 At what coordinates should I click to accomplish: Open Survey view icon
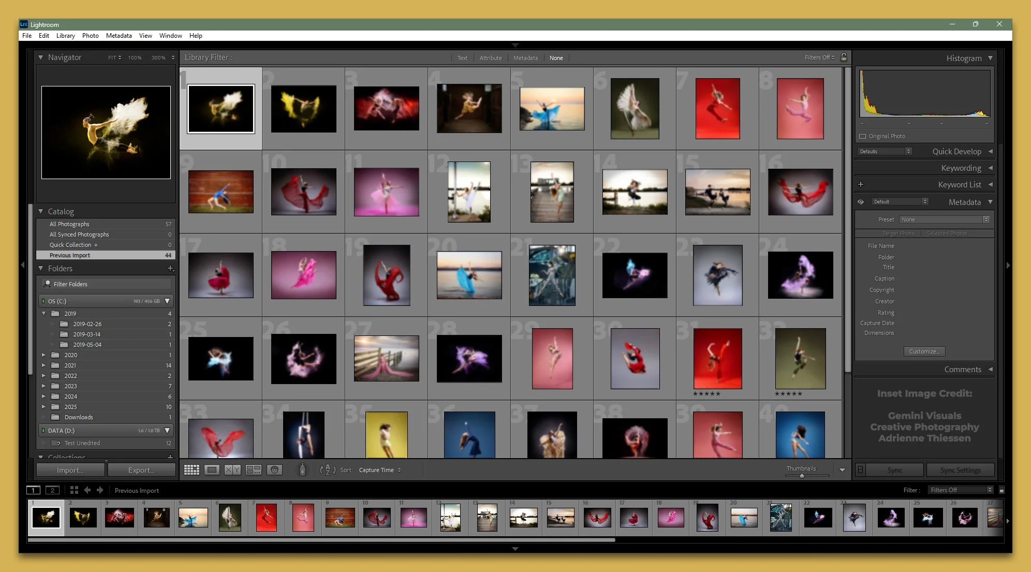coord(253,470)
